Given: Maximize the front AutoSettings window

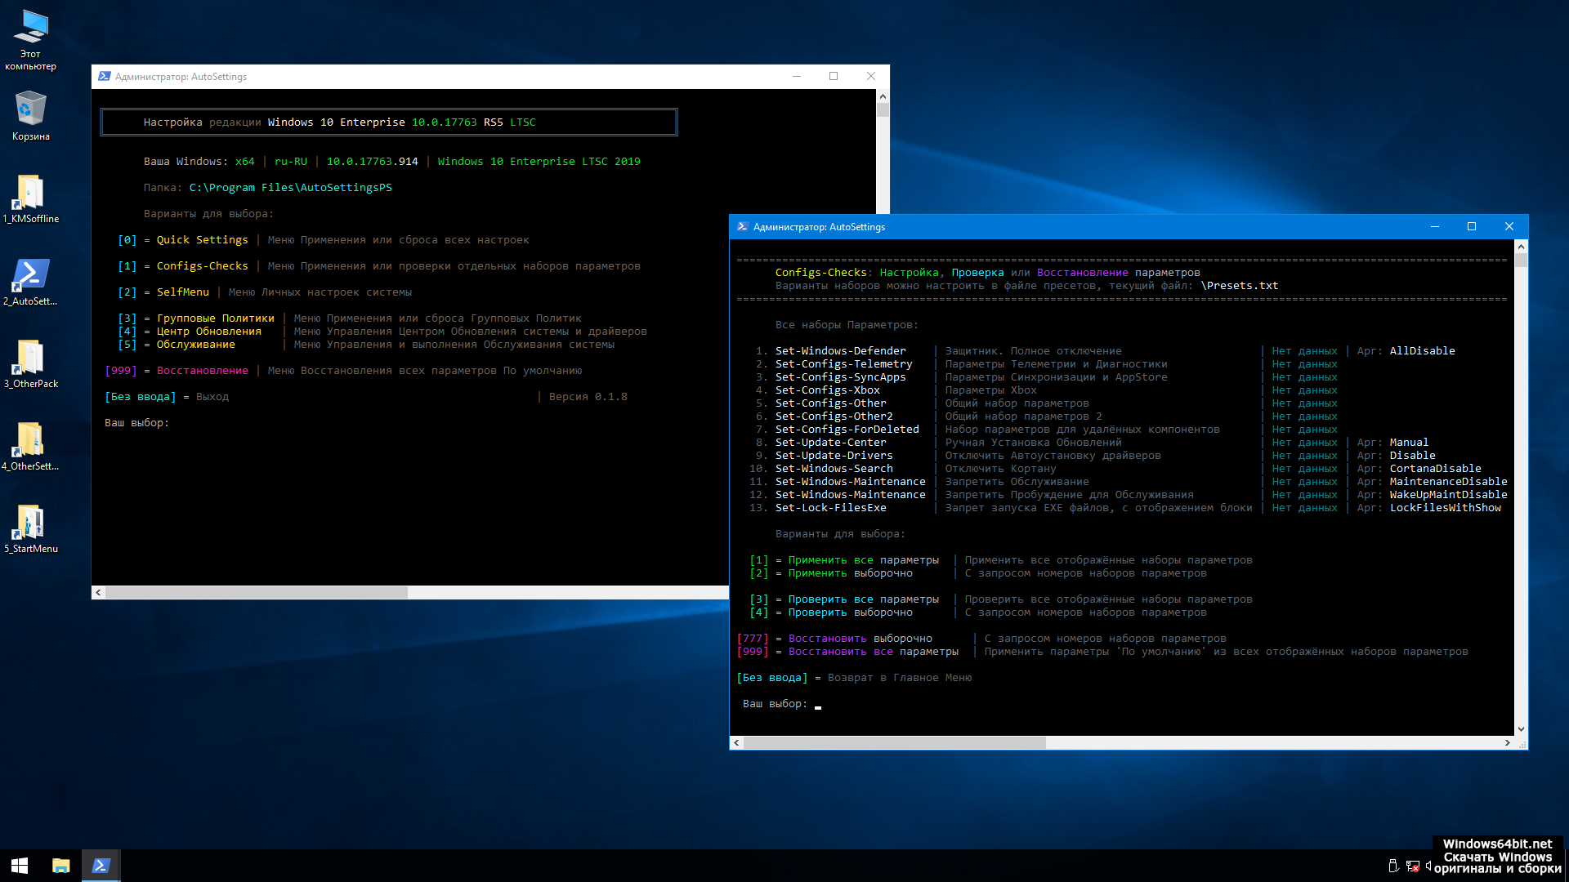Looking at the screenshot, I should 1471,227.
